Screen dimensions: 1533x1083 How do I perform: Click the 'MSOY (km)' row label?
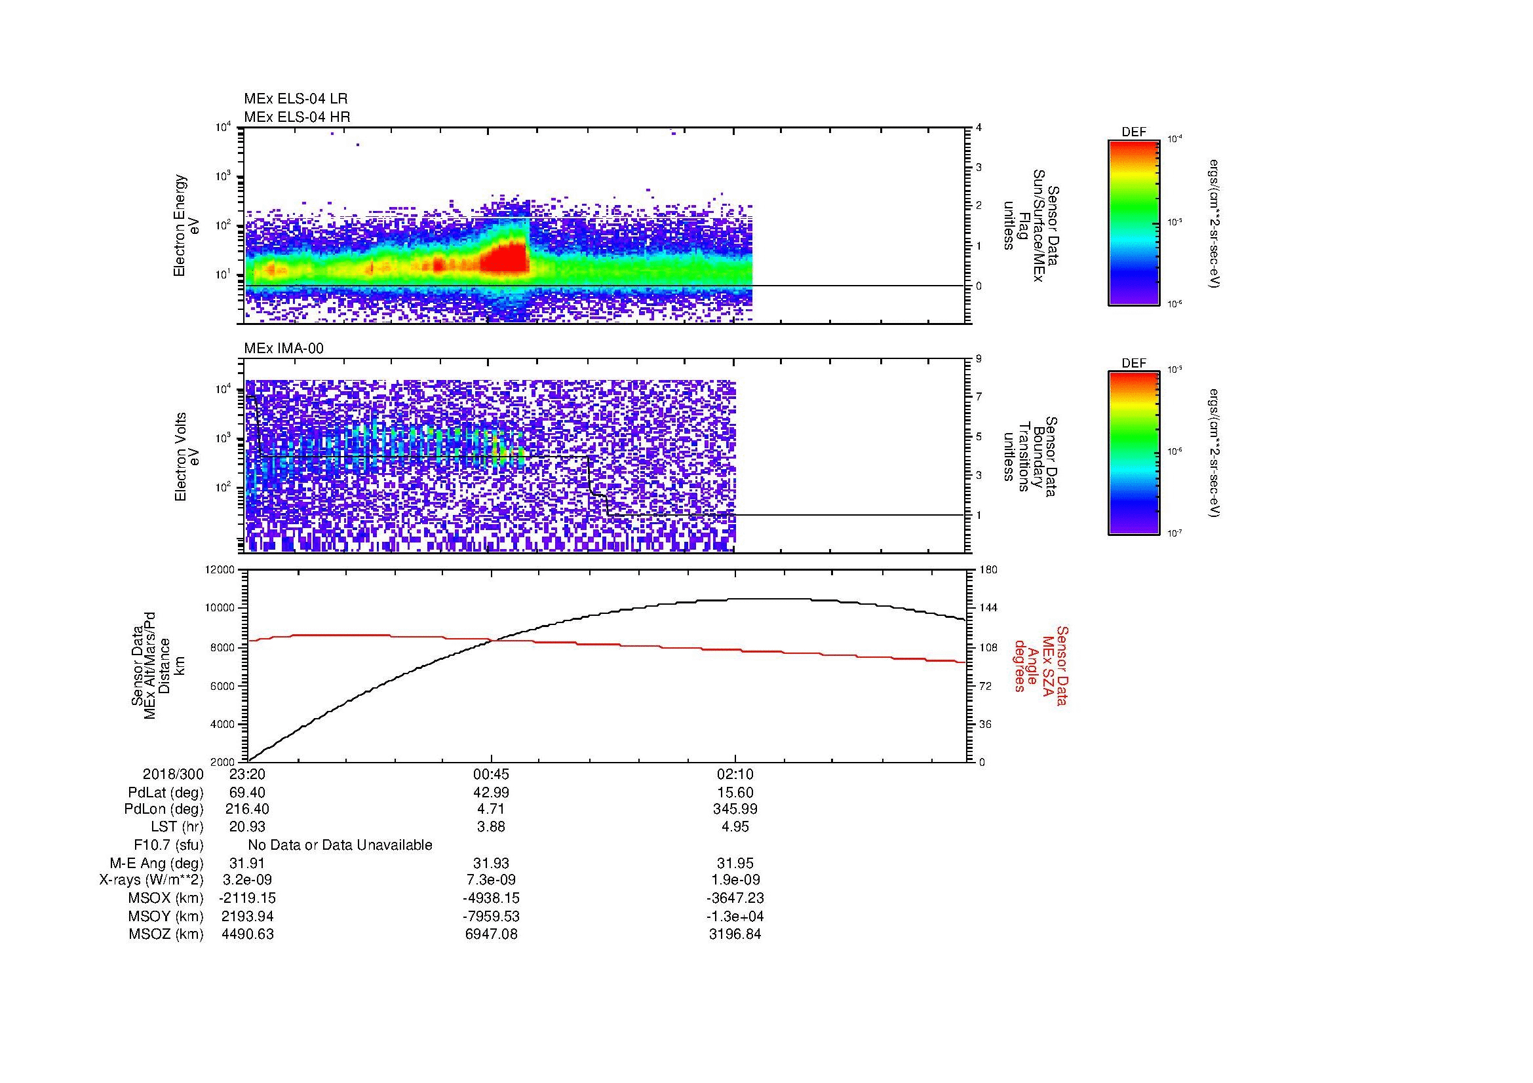click(x=166, y=916)
